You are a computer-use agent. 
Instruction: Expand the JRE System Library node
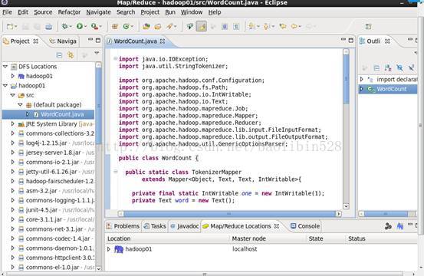click(x=13, y=123)
